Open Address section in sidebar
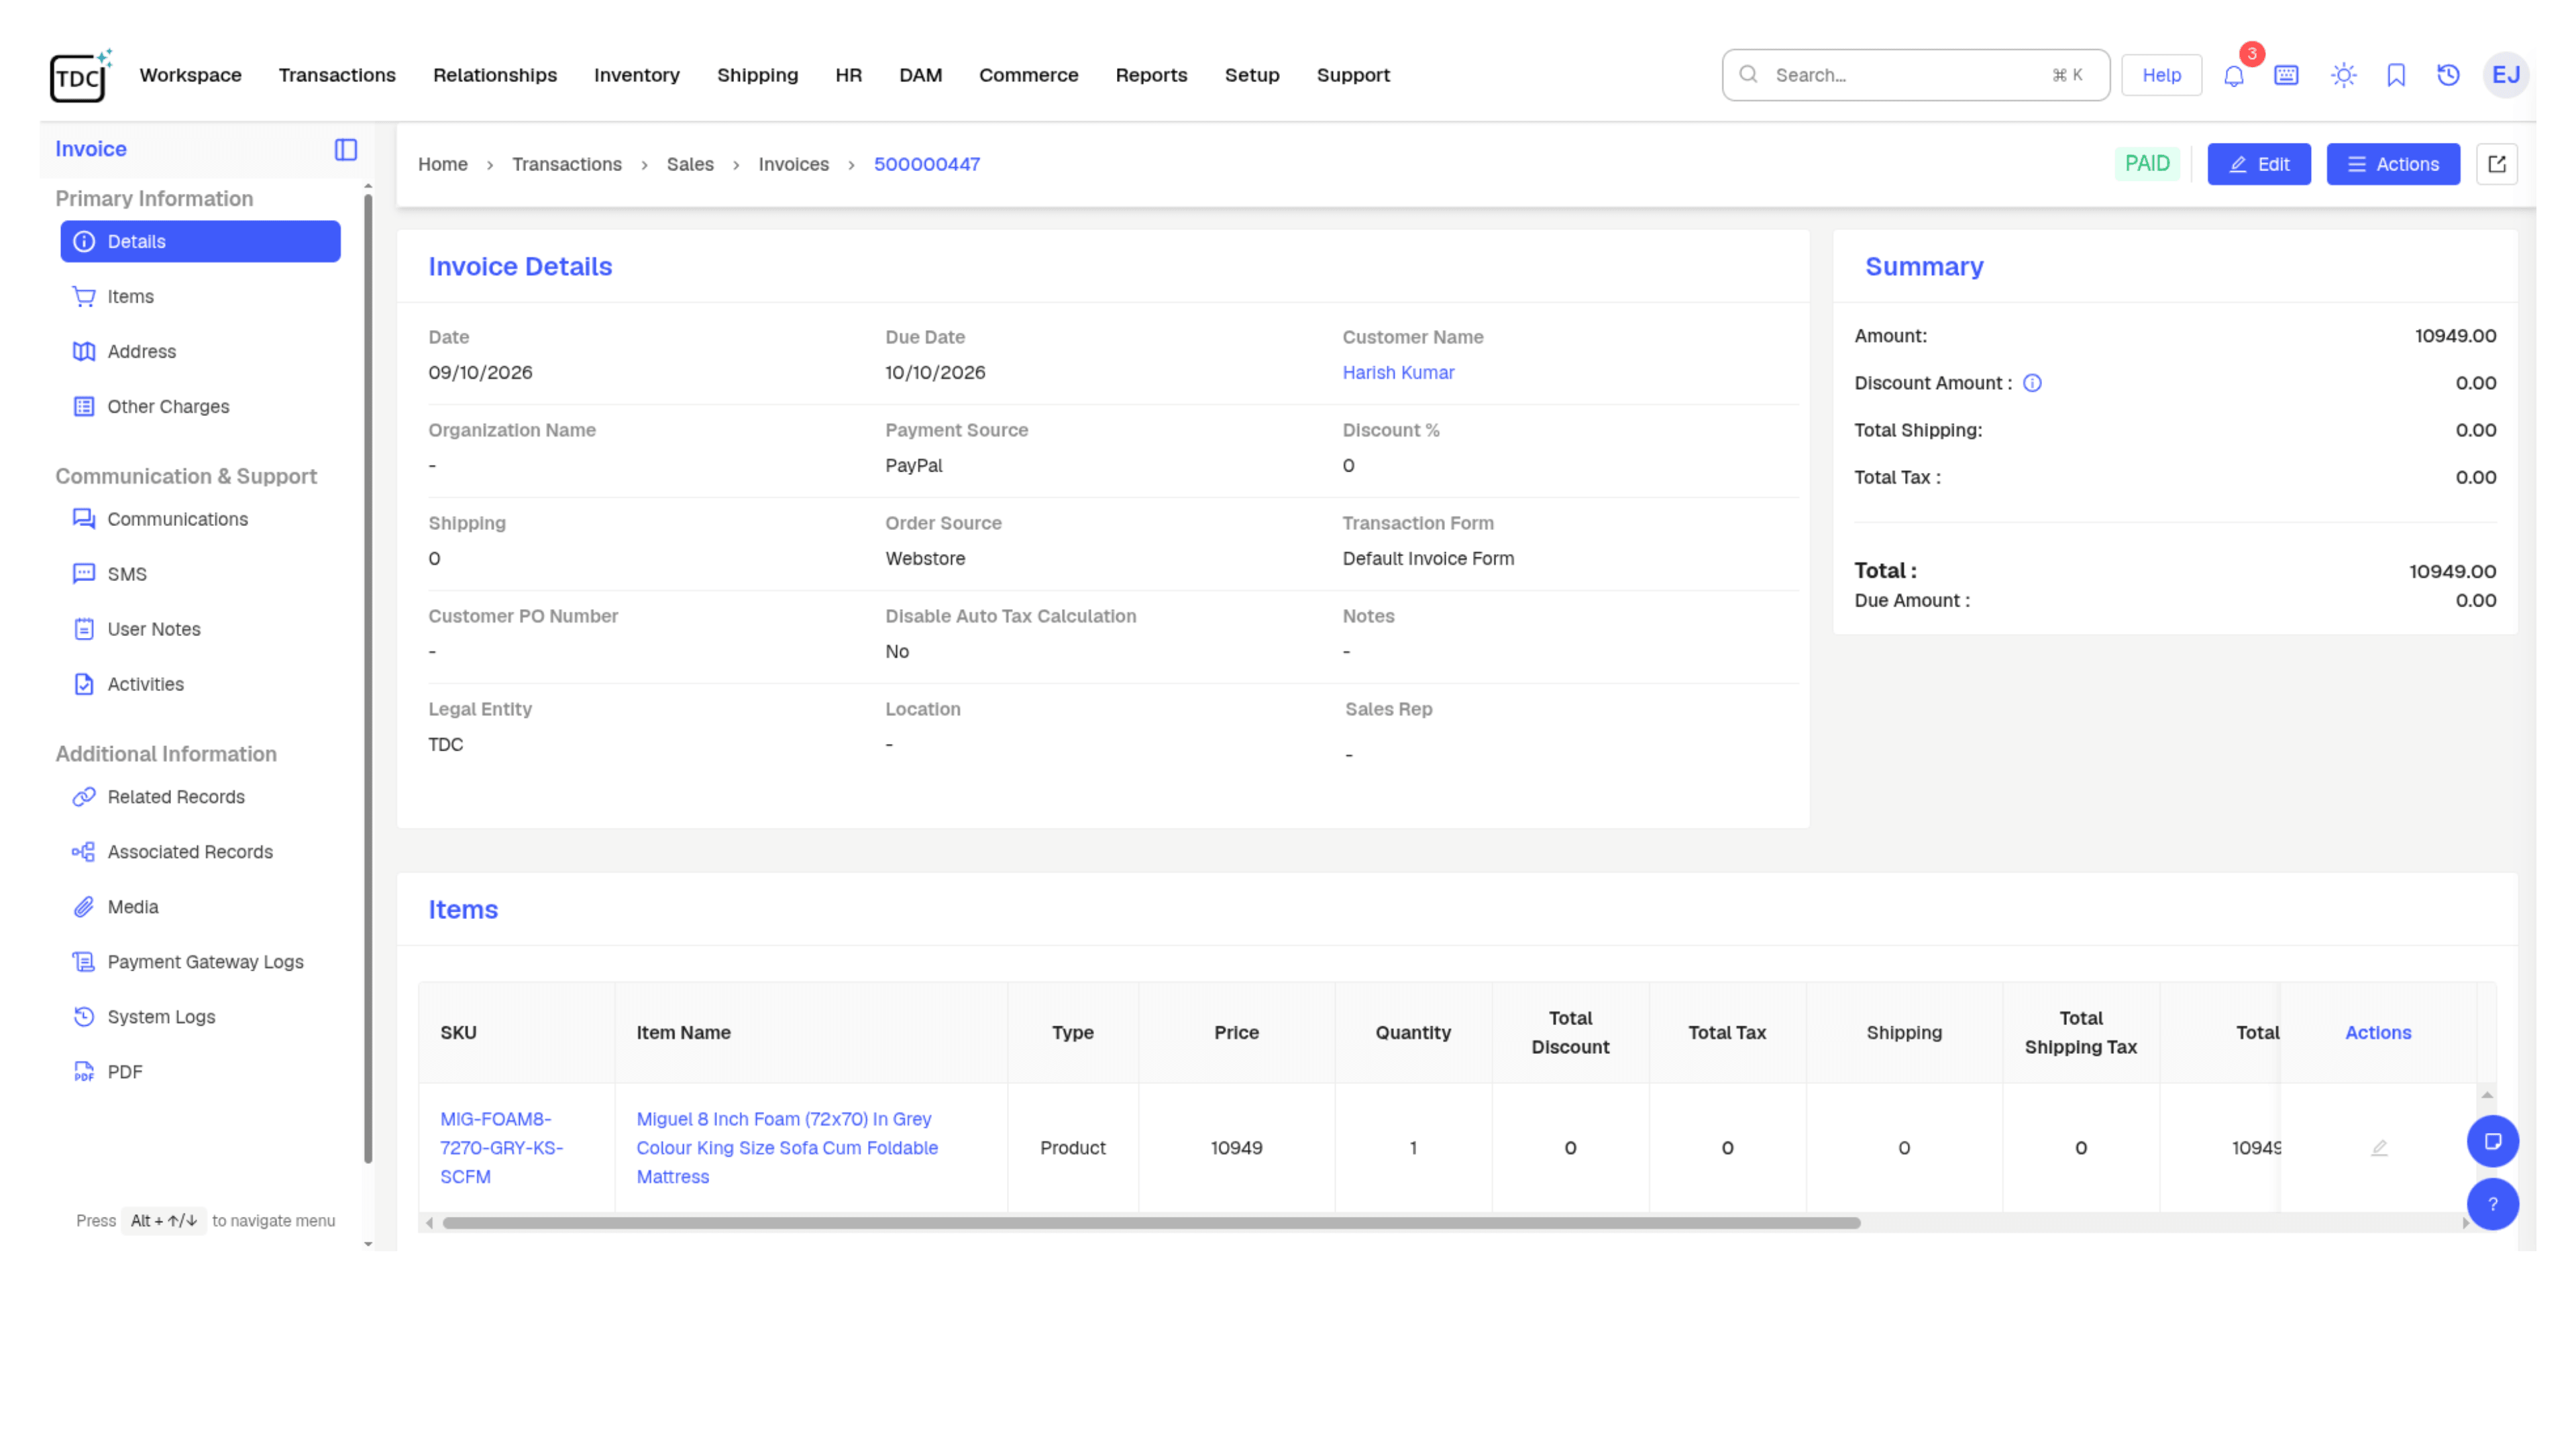 [200, 352]
